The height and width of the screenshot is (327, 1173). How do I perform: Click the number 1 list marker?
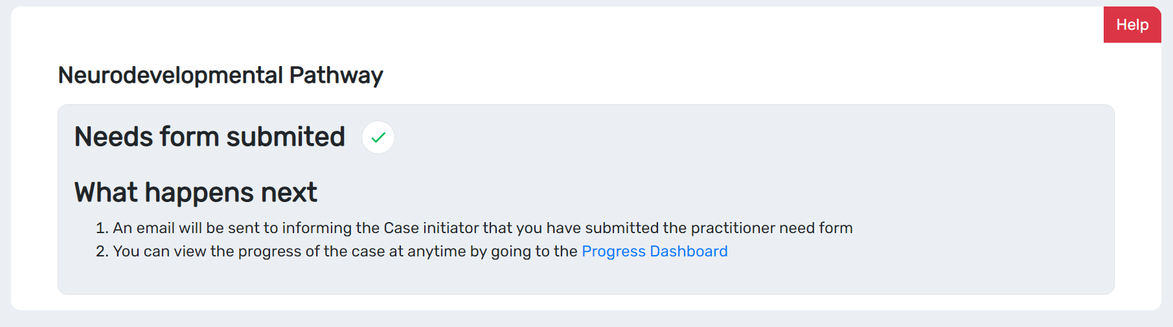(101, 228)
